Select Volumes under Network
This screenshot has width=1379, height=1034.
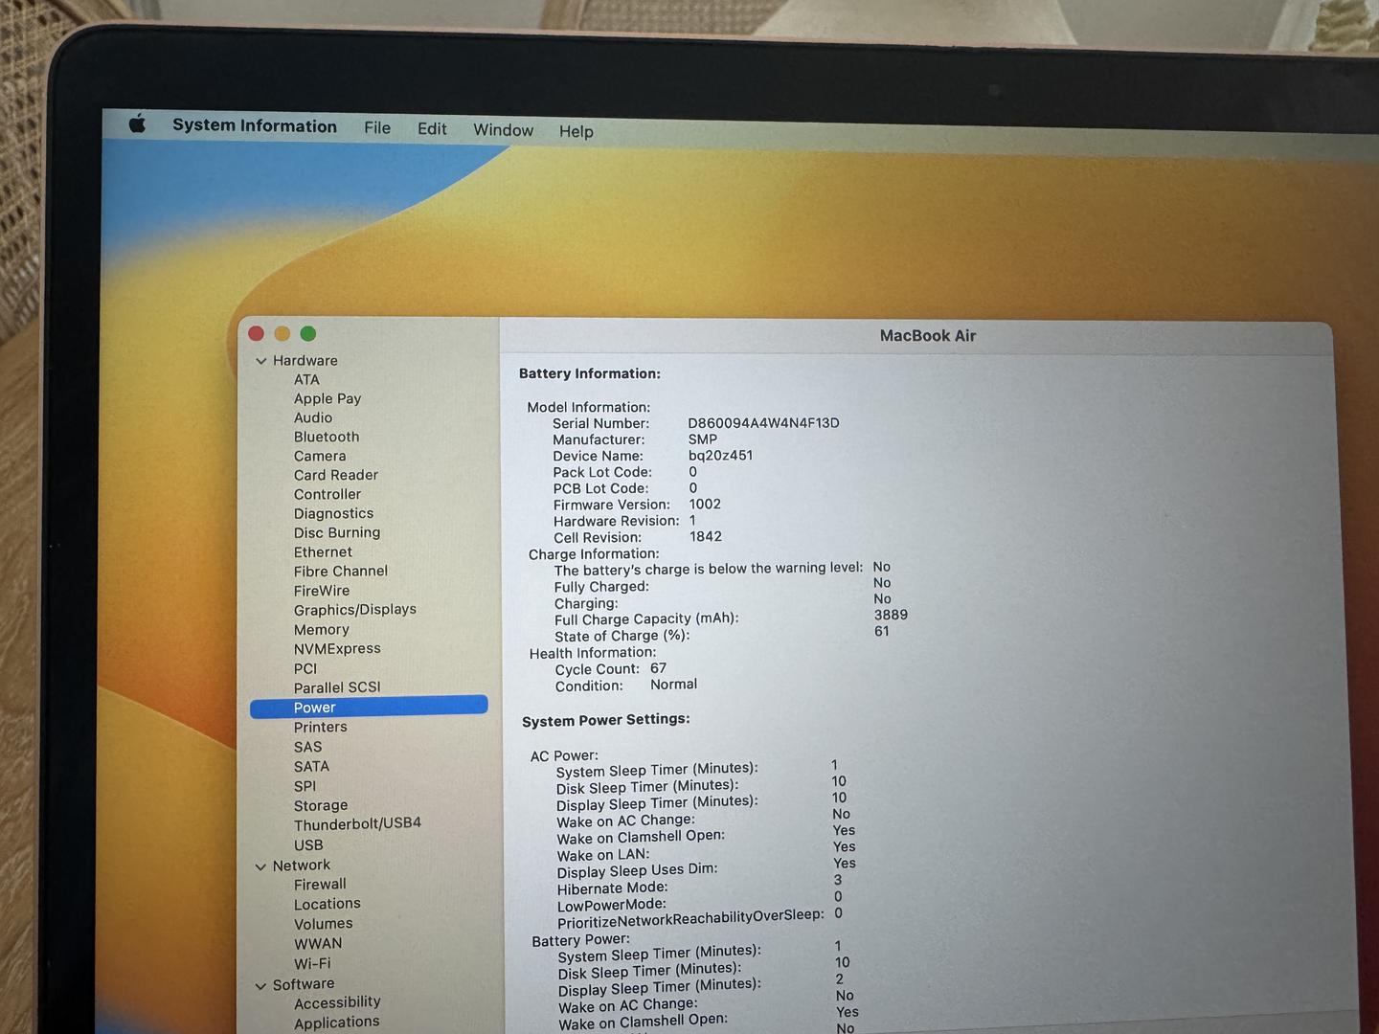point(324,923)
